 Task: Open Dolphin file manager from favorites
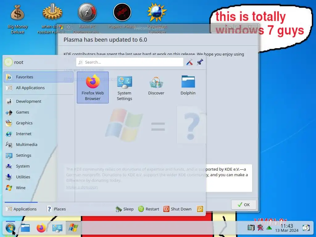(188, 87)
